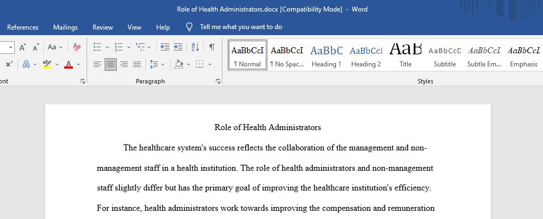Screen dimensions: 543x219
Task: Open the line spacing dropdown
Action: coord(157,64)
